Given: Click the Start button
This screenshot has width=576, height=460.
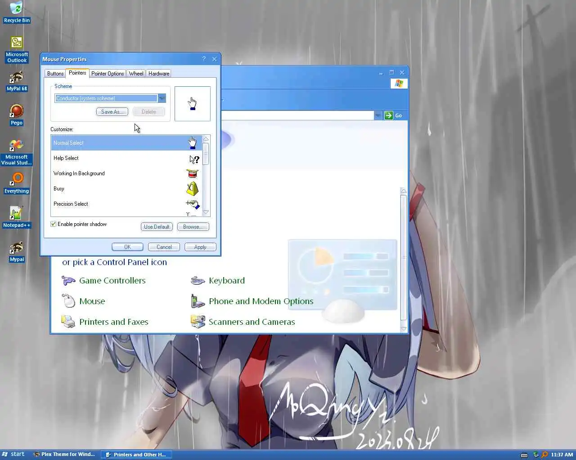Looking at the screenshot, I should point(13,455).
